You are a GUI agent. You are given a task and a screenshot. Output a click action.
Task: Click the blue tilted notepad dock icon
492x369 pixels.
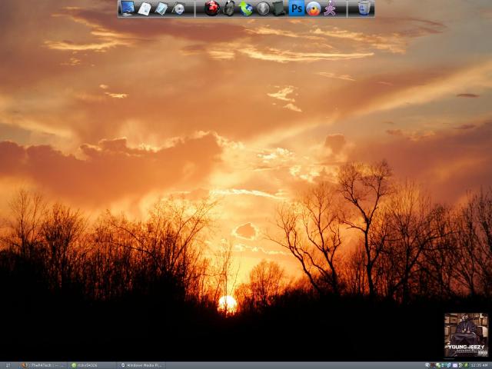[x=161, y=8]
